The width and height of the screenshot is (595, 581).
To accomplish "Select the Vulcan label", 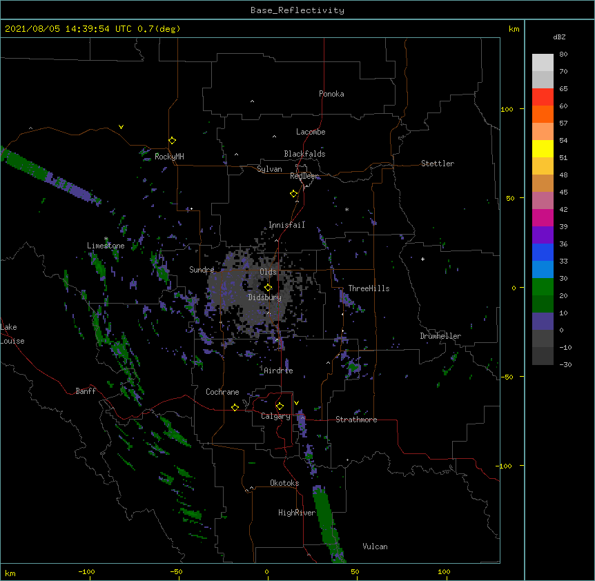I will [375, 546].
